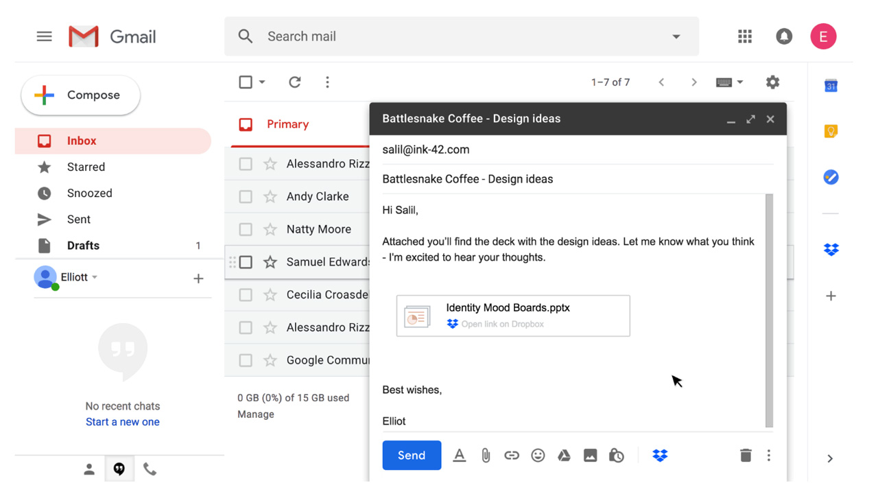Switch to the Primary inbox tab
This screenshot has height=494, width=878.
click(287, 124)
